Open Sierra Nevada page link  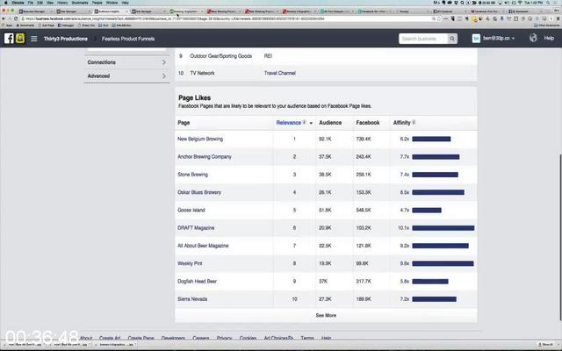192,299
